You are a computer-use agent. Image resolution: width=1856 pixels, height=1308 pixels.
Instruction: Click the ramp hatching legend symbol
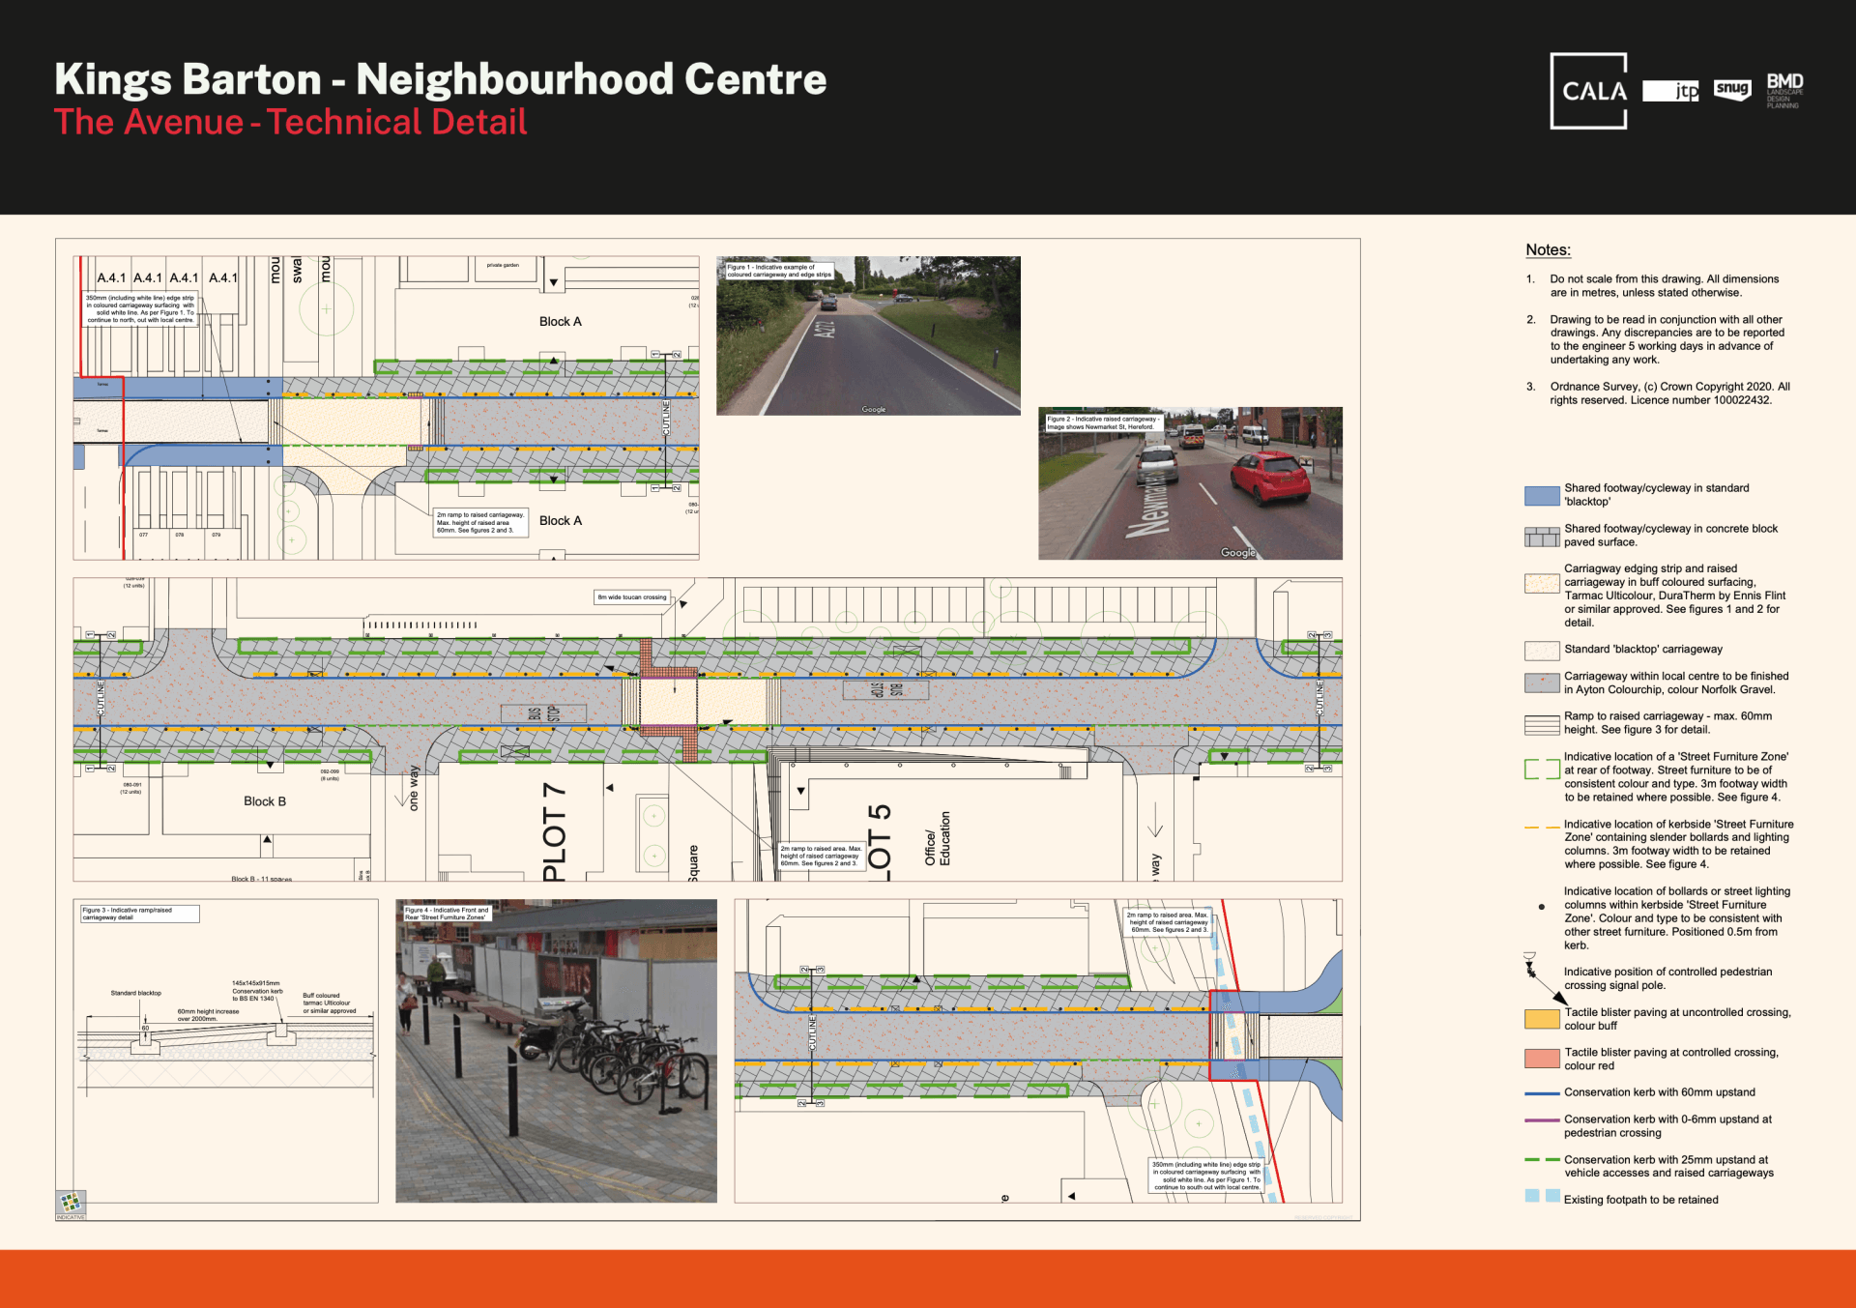[x=1542, y=724]
